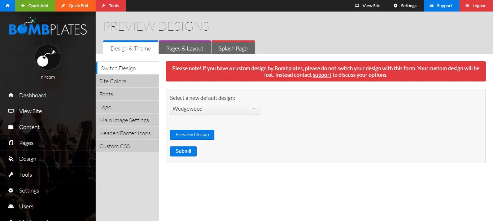
Task: Click the plus icon beside Quick Add
Action: tap(23, 6)
